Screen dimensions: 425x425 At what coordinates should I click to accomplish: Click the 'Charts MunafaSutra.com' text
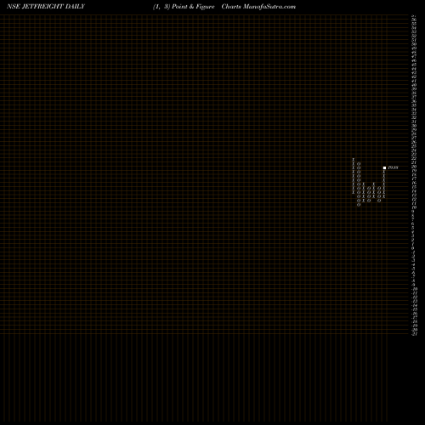[258, 7]
